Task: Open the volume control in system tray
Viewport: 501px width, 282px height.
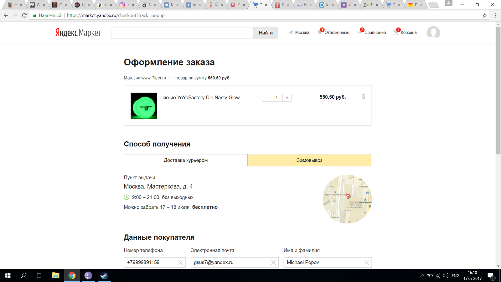Action: point(446,276)
